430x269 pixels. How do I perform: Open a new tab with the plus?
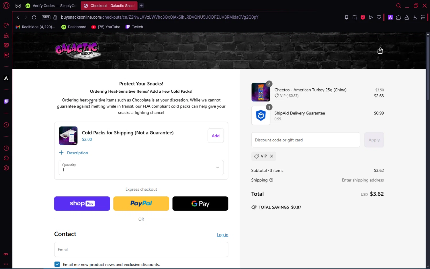click(x=141, y=6)
